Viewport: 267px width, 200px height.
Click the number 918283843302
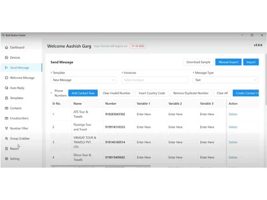[115, 114]
